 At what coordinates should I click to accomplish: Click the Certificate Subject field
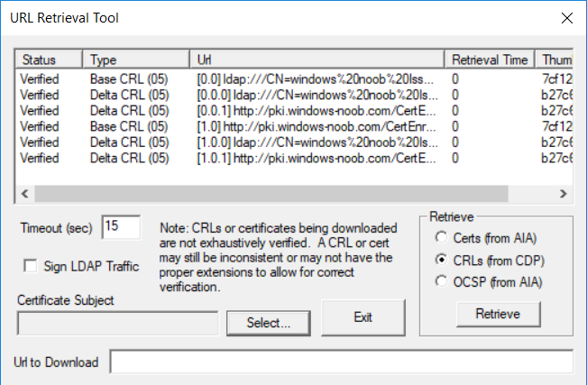point(117,323)
